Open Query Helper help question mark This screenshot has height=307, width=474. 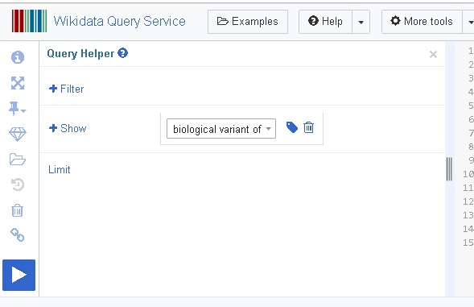[123, 53]
